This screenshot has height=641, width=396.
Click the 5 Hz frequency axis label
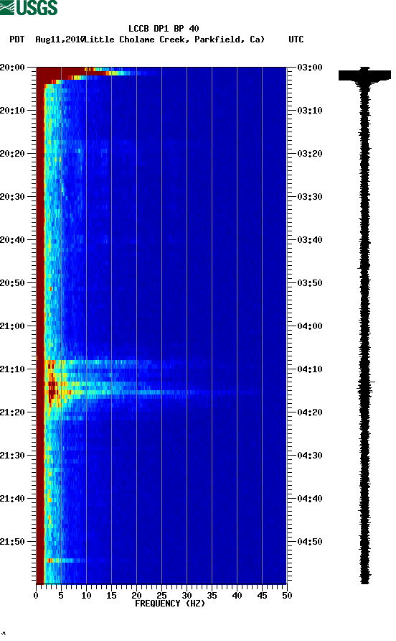[61, 596]
